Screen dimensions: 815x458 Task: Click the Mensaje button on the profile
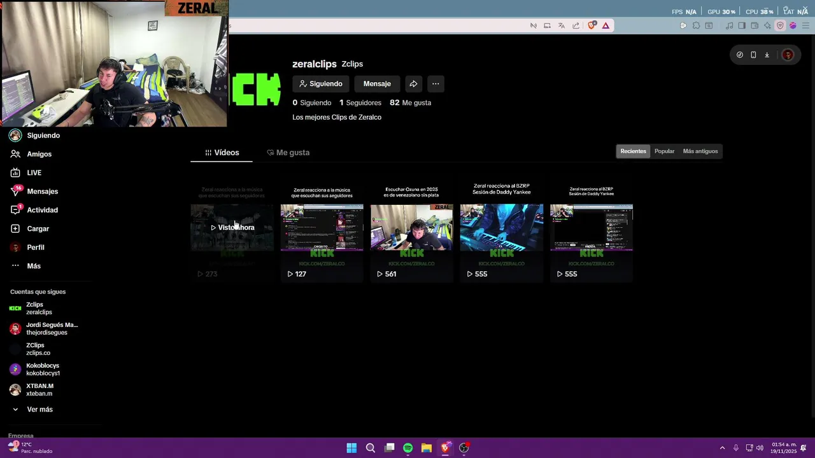377,84
